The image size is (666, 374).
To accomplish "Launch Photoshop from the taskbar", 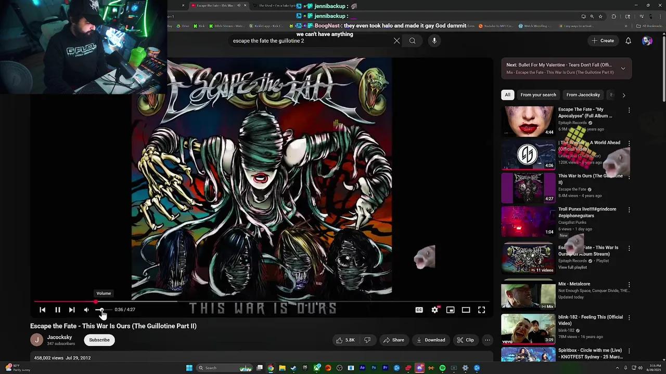I will tap(374, 368).
